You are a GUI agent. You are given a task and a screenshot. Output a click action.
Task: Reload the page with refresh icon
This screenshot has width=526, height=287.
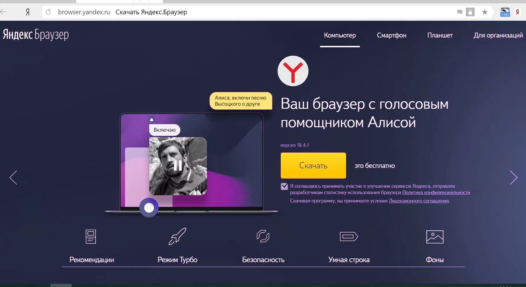click(48, 12)
